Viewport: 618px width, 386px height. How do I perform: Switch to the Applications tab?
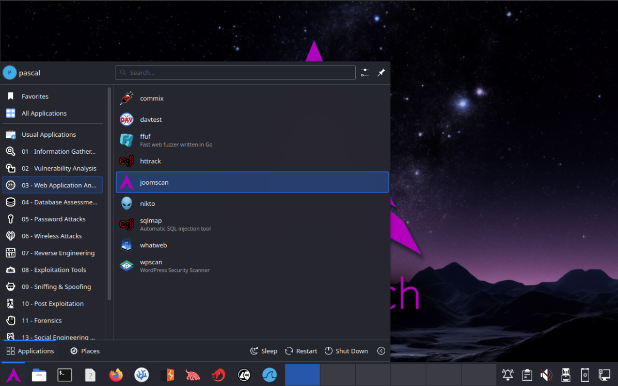(x=30, y=351)
